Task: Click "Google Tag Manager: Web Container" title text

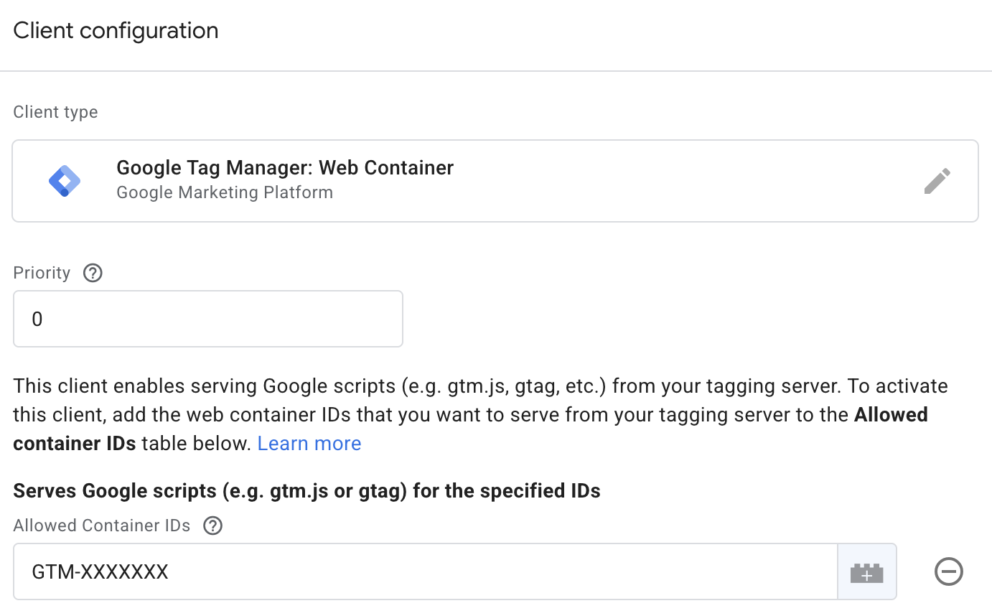Action: [285, 168]
